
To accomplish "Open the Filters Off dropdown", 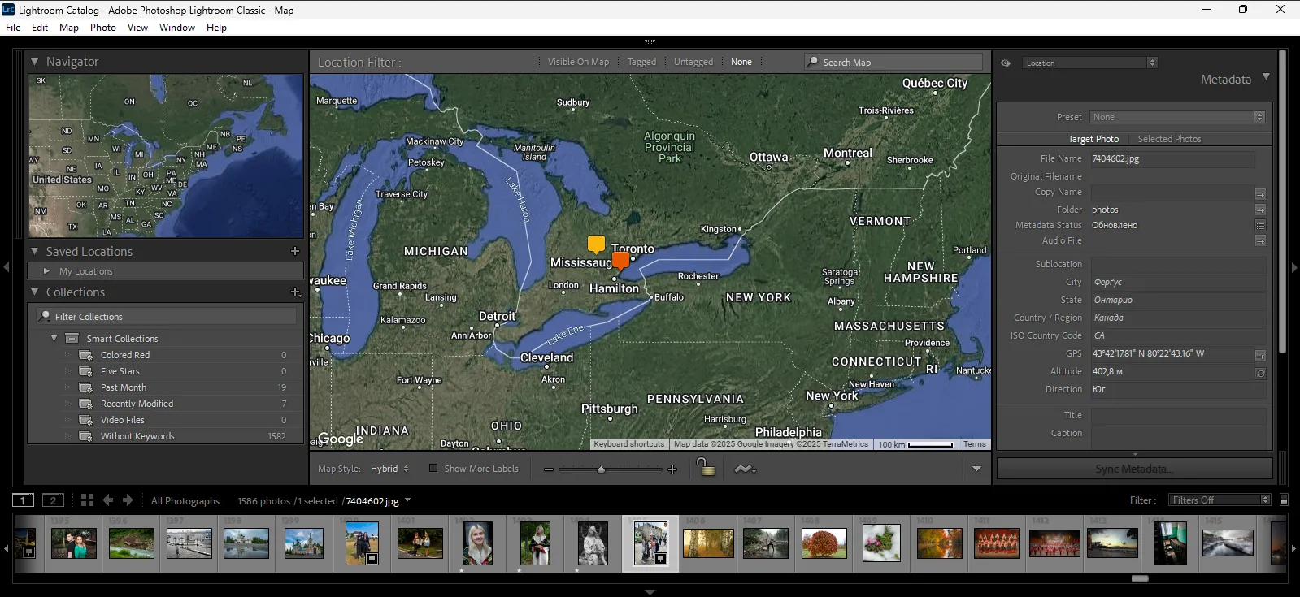I will tap(1219, 500).
